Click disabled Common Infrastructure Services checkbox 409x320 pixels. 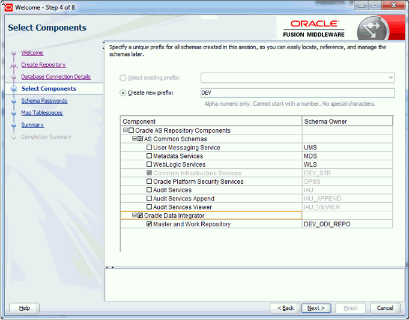pyautogui.click(x=149, y=173)
